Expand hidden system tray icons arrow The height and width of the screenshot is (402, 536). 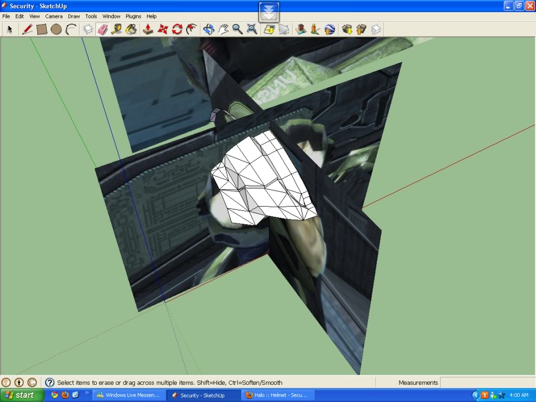point(475,395)
